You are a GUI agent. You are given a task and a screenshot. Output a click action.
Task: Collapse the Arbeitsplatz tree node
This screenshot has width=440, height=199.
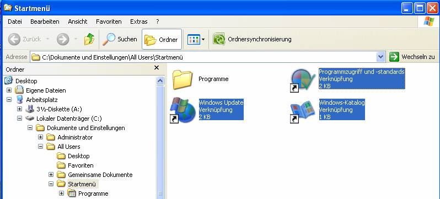[x=9, y=100]
